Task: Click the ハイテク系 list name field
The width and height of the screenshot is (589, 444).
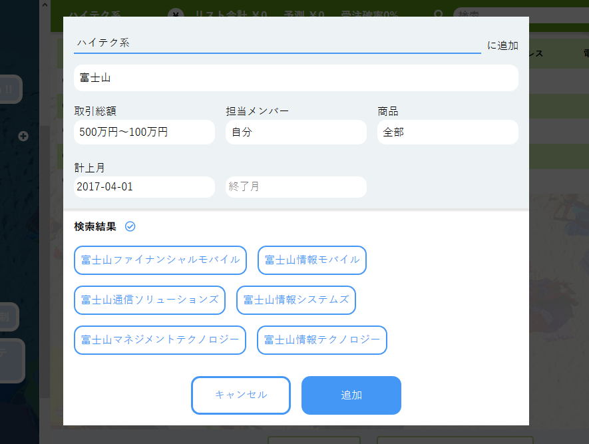Action: click(x=278, y=43)
